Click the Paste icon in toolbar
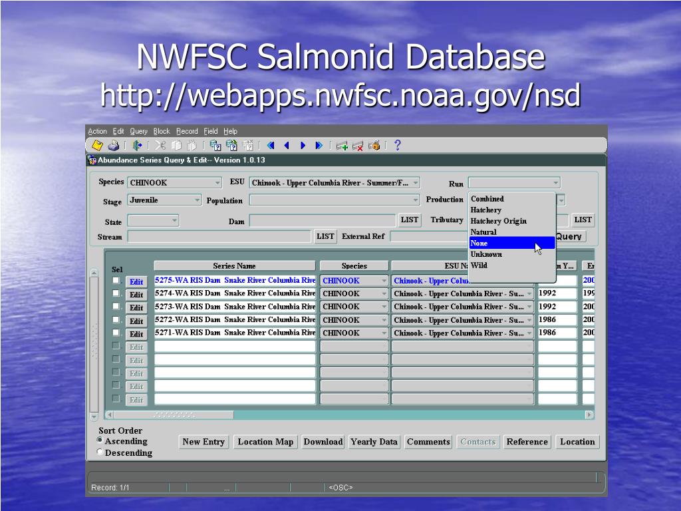The height and width of the screenshot is (511, 681). (x=192, y=146)
